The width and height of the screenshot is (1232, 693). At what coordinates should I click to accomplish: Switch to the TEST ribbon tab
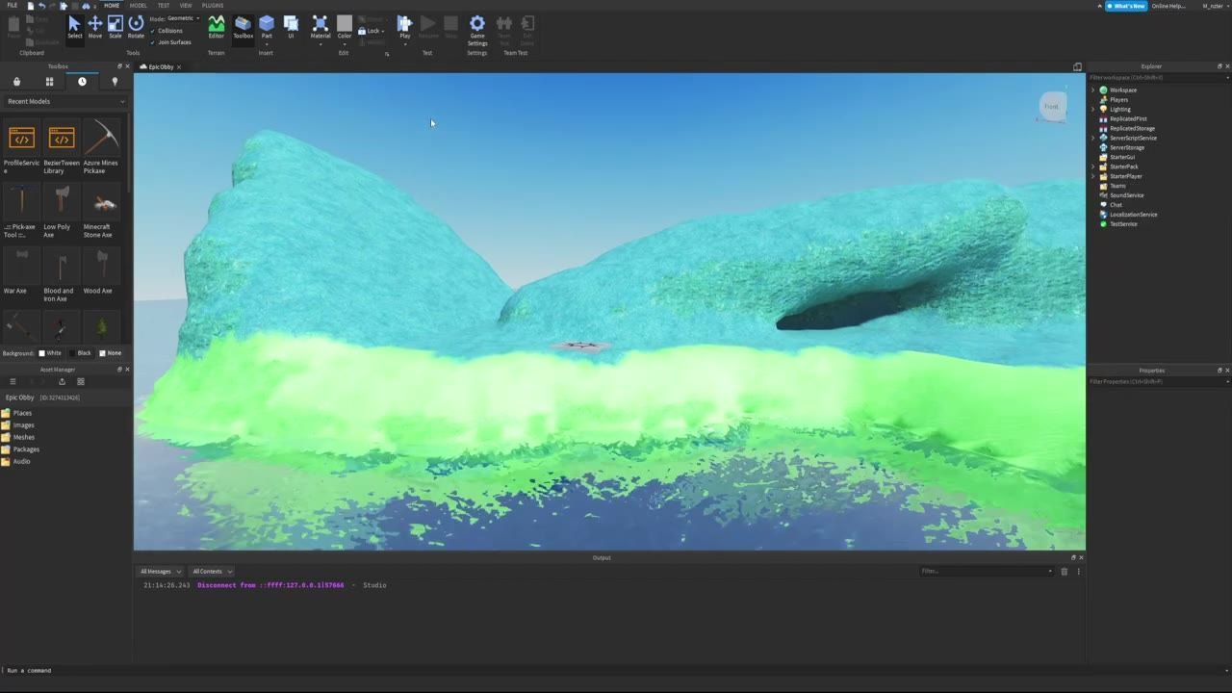pos(164,5)
